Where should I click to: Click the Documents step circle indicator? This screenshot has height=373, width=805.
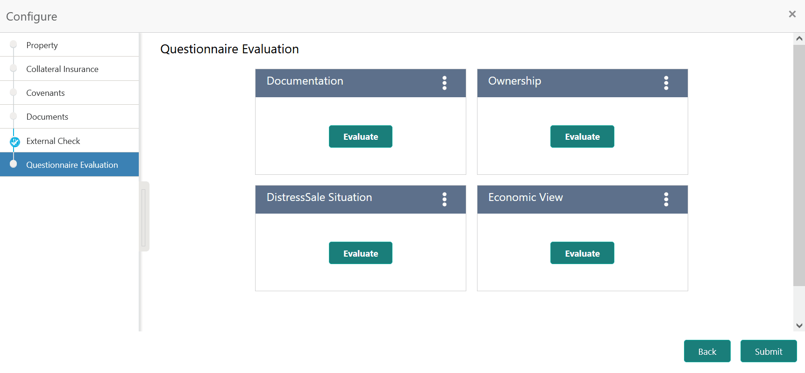14,116
